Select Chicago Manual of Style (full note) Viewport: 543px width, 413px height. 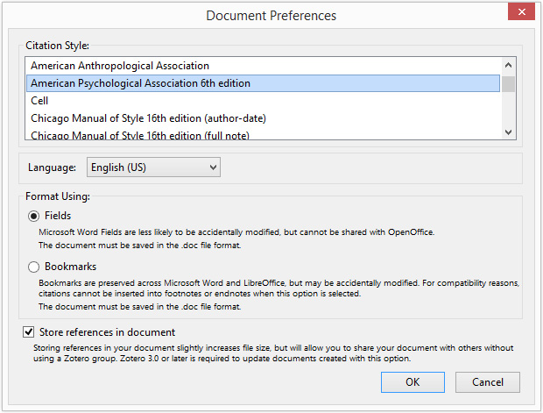tap(264, 134)
